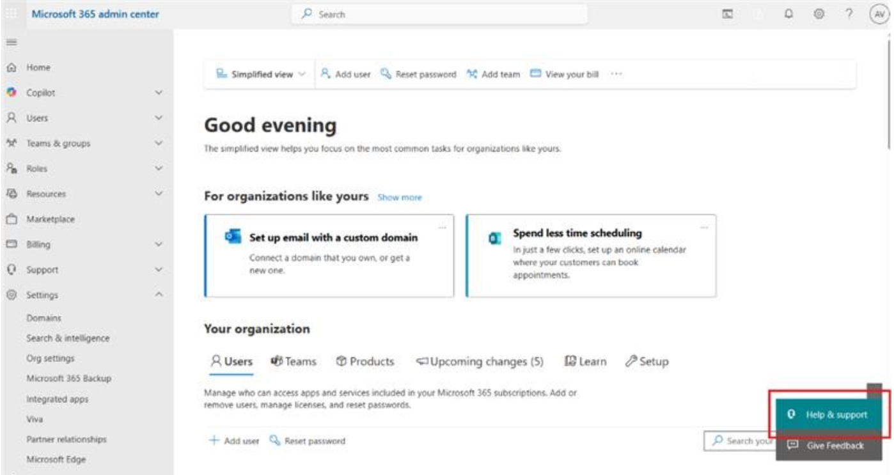
Task: Click the Copilot icon in sidebar
Action: click(11, 93)
